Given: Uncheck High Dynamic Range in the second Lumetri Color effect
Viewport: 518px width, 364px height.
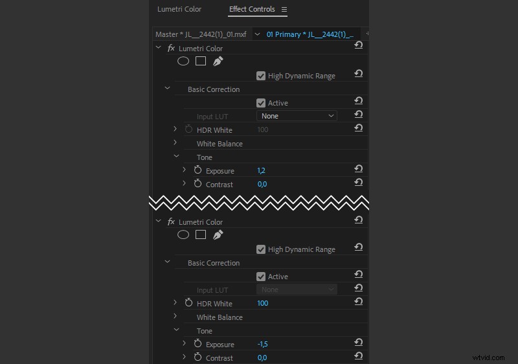Looking at the screenshot, I should click(x=261, y=249).
